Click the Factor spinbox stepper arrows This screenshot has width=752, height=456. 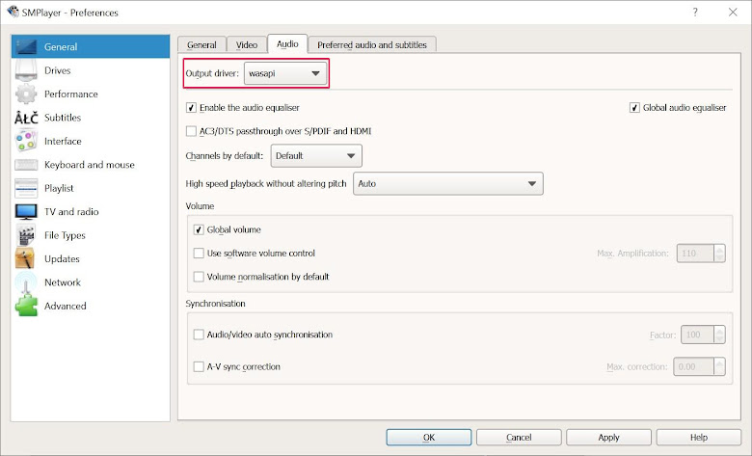click(x=719, y=335)
